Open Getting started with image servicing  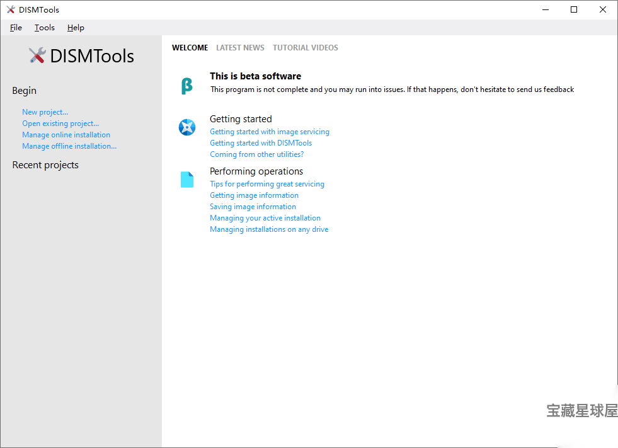[x=270, y=132]
